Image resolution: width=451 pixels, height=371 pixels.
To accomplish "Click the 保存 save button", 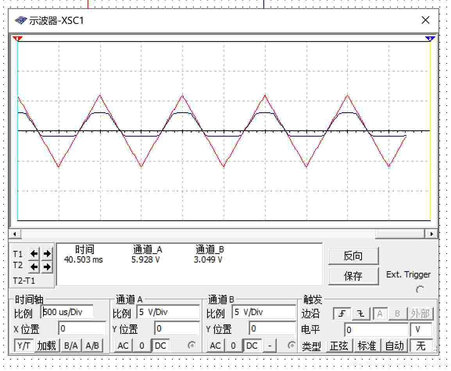I will [354, 276].
